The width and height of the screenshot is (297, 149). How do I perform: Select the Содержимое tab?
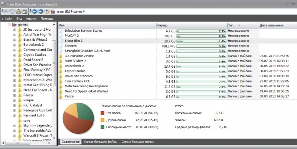(x=71, y=142)
